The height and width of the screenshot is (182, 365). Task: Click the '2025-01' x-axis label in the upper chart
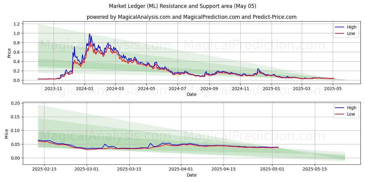[271, 89]
